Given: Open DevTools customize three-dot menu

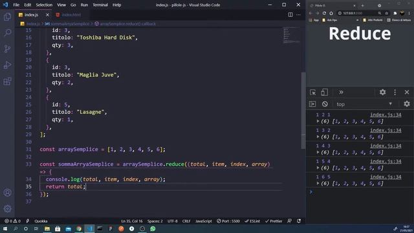Looking at the screenshot, I should click(x=395, y=92).
